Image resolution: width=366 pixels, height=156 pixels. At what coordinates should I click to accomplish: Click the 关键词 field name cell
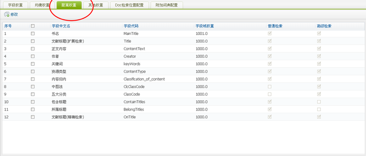pyautogui.click(x=57, y=64)
